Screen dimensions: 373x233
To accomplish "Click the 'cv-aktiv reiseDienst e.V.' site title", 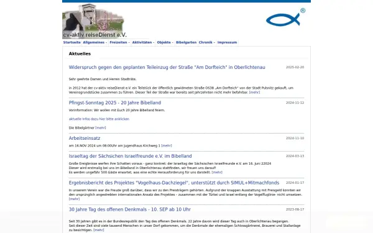I will [94, 35].
